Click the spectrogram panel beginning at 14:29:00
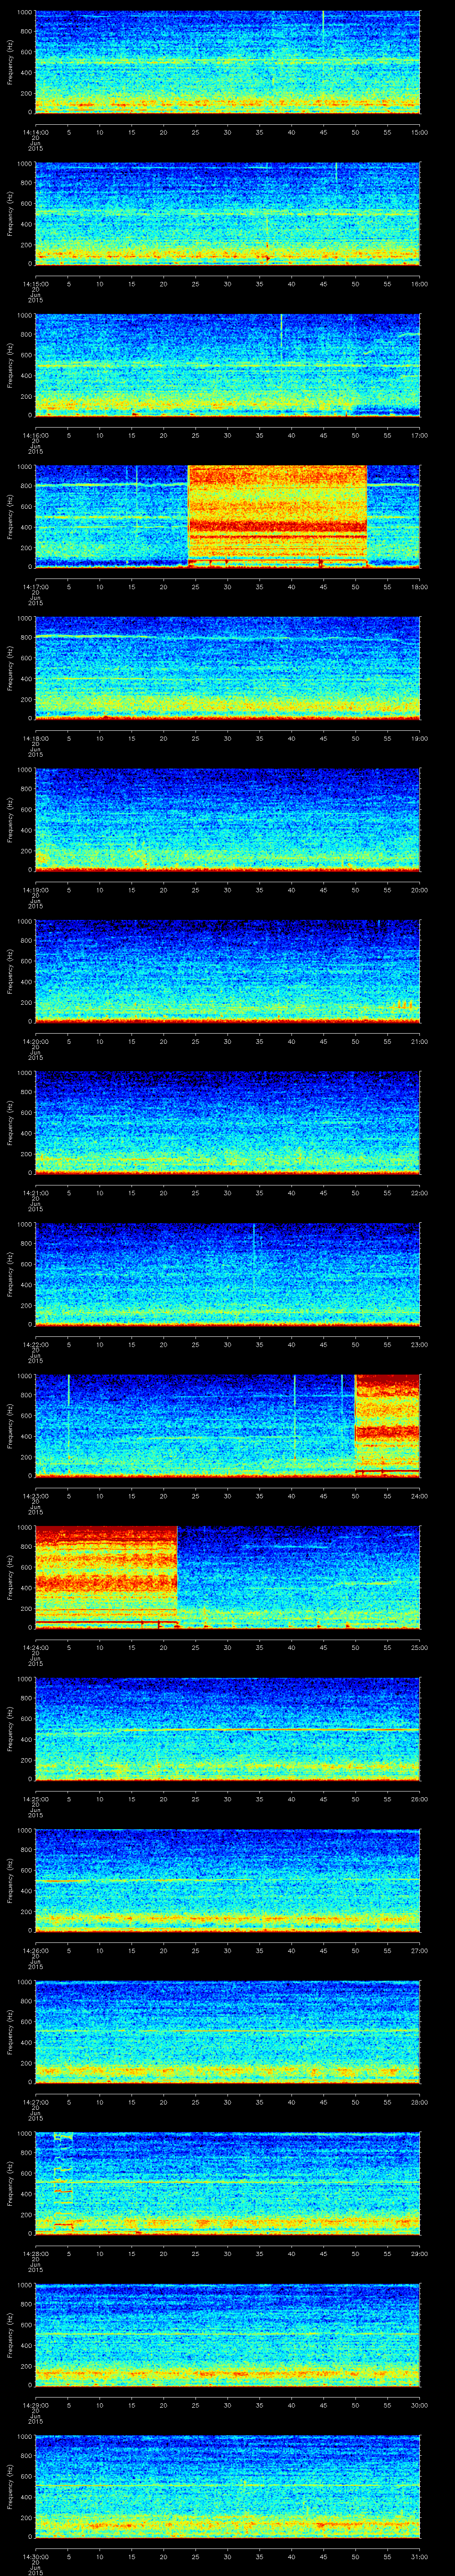This screenshot has height=2576, width=455. pyautogui.click(x=227, y=2335)
